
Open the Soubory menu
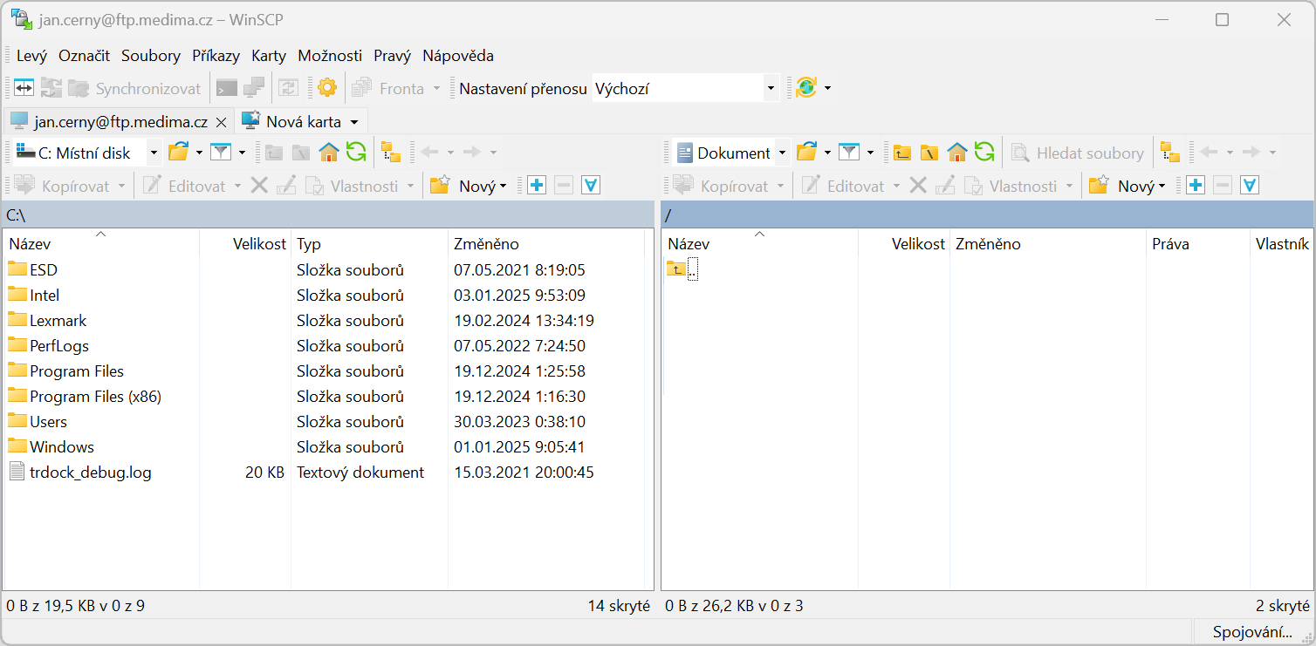151,56
